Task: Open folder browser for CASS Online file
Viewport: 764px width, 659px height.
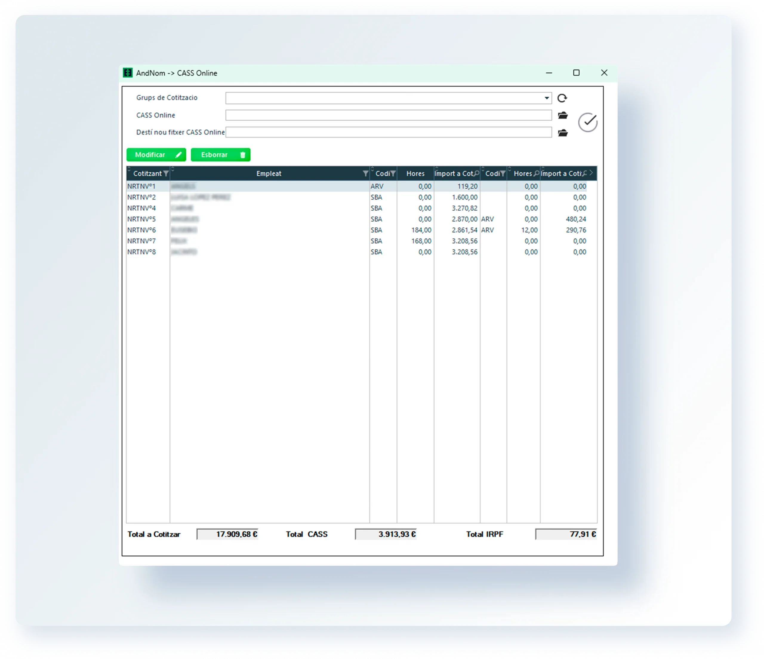Action: [563, 116]
